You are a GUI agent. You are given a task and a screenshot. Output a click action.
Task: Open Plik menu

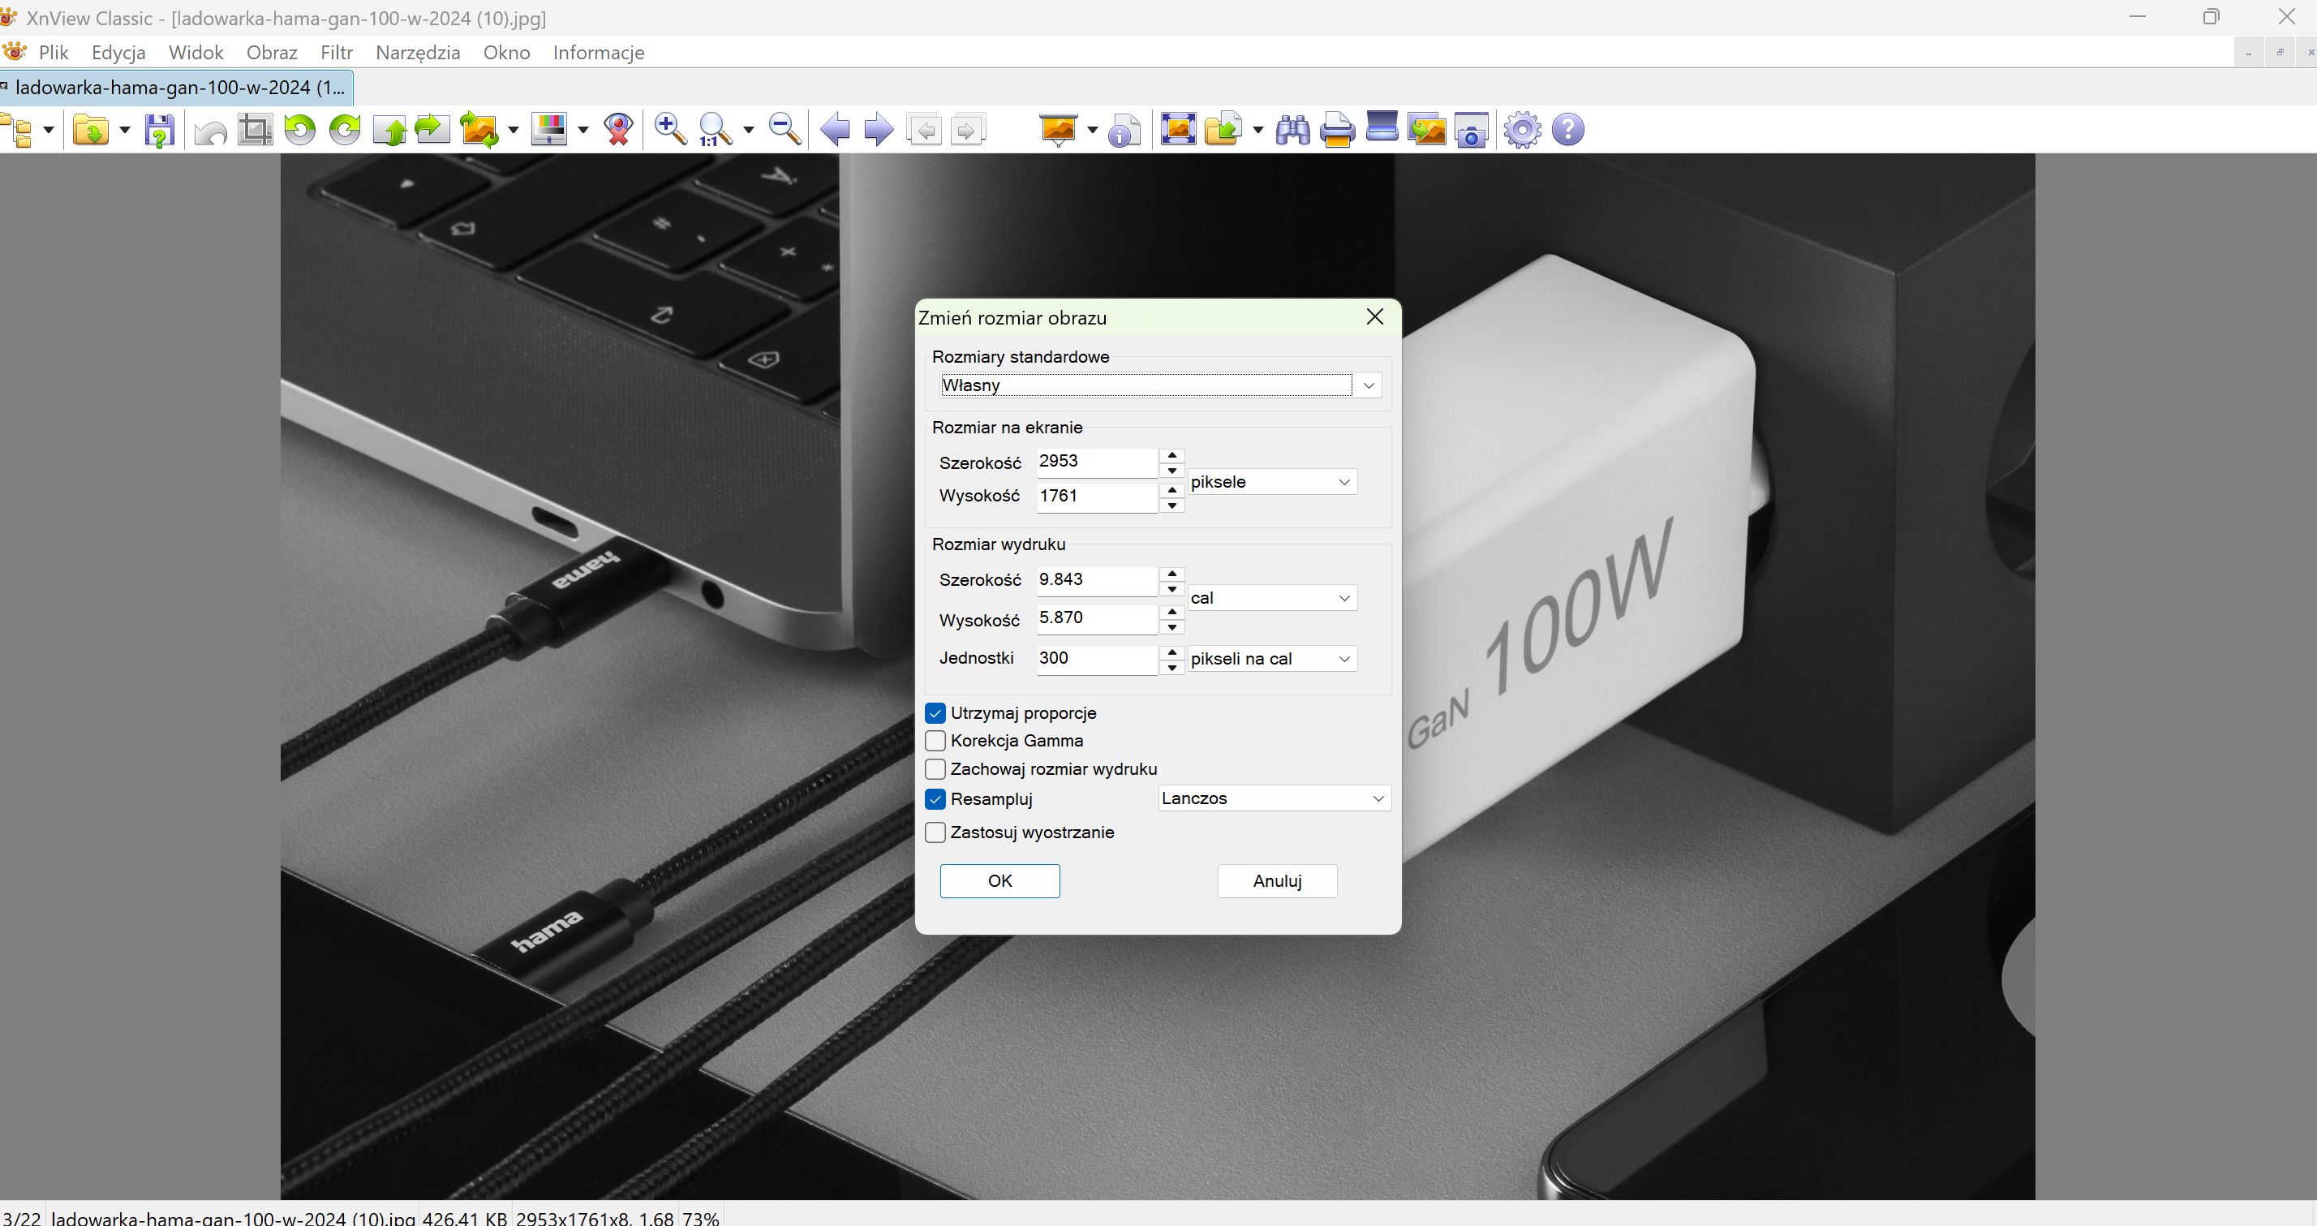point(54,52)
